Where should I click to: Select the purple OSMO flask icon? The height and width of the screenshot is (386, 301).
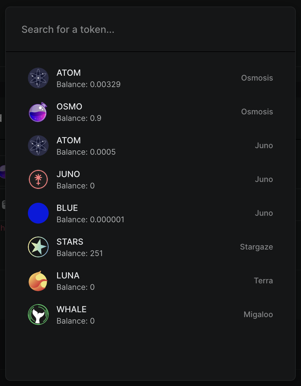pyautogui.click(x=38, y=112)
